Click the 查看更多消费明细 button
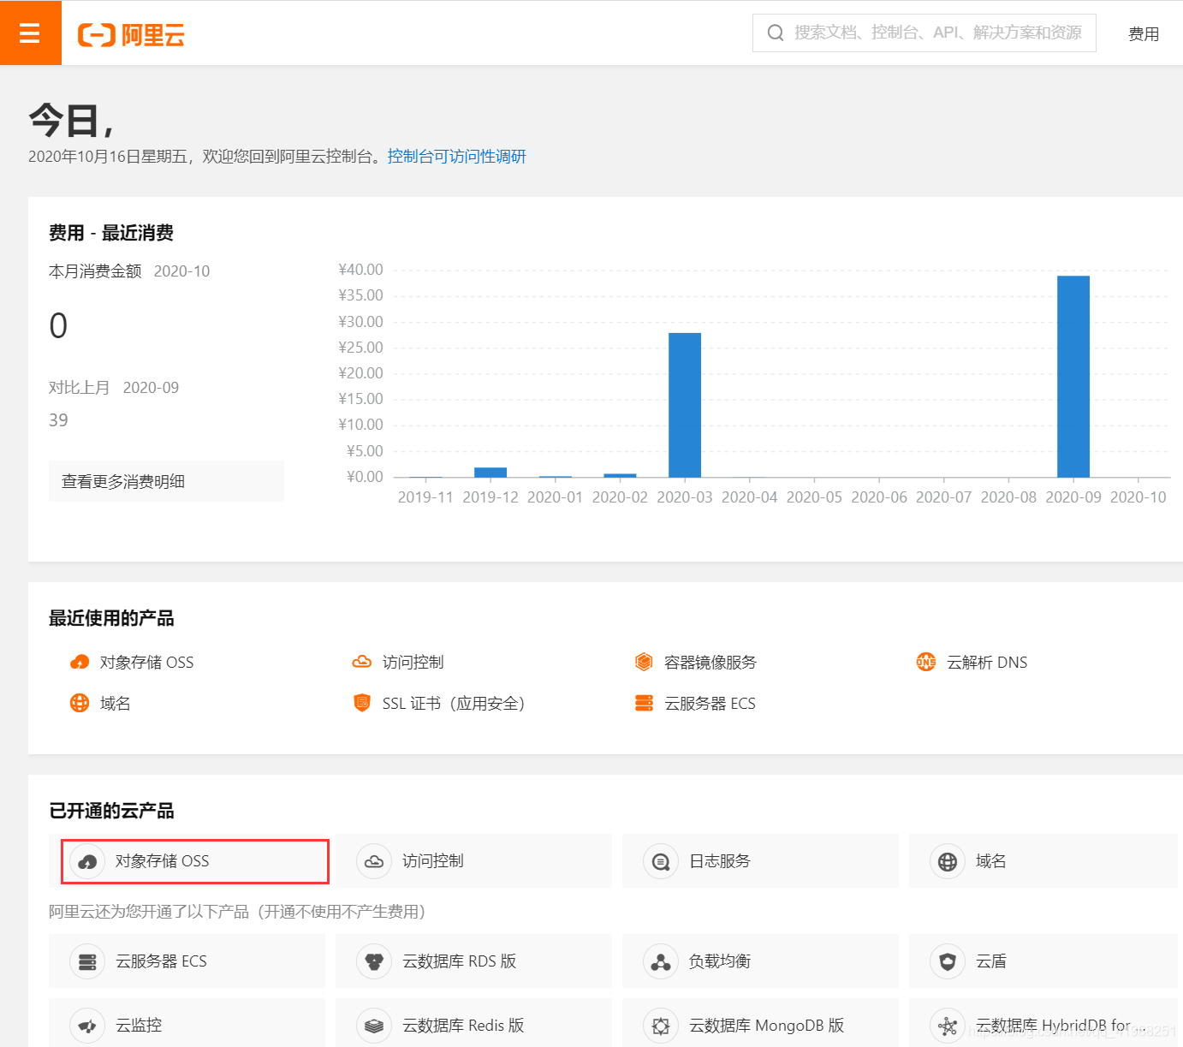Image resolution: width=1183 pixels, height=1047 pixels. [x=166, y=480]
